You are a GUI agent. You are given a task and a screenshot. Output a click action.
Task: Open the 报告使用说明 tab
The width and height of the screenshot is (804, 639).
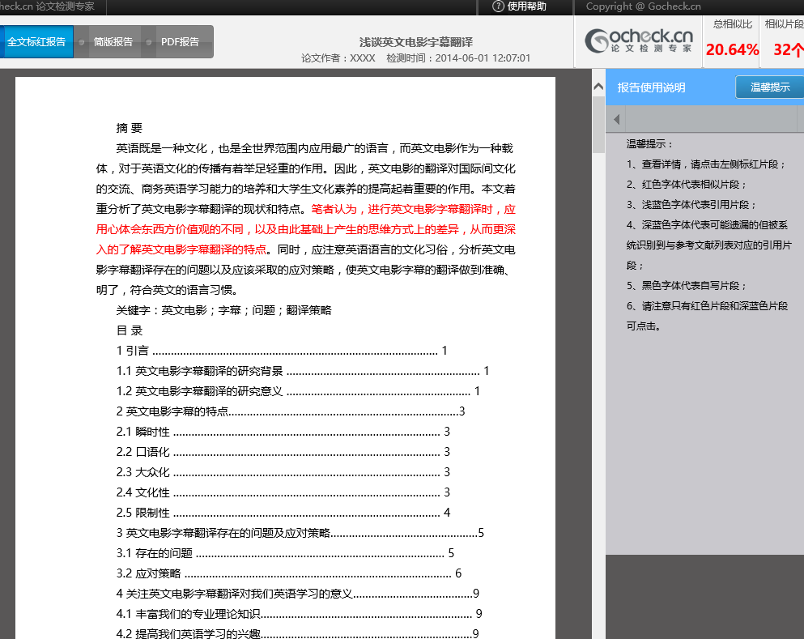tap(651, 87)
